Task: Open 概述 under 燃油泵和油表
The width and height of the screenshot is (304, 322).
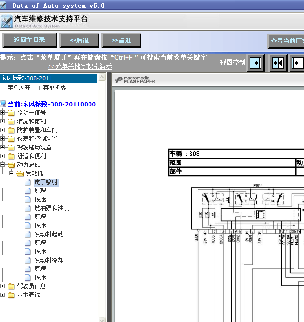Action: click(40, 226)
